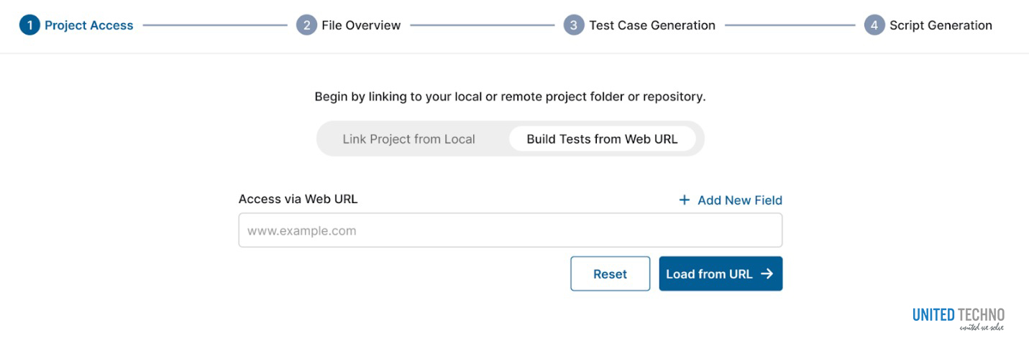The image size is (1029, 356).
Task: Click the step 4 number circle
Action: pyautogui.click(x=874, y=26)
